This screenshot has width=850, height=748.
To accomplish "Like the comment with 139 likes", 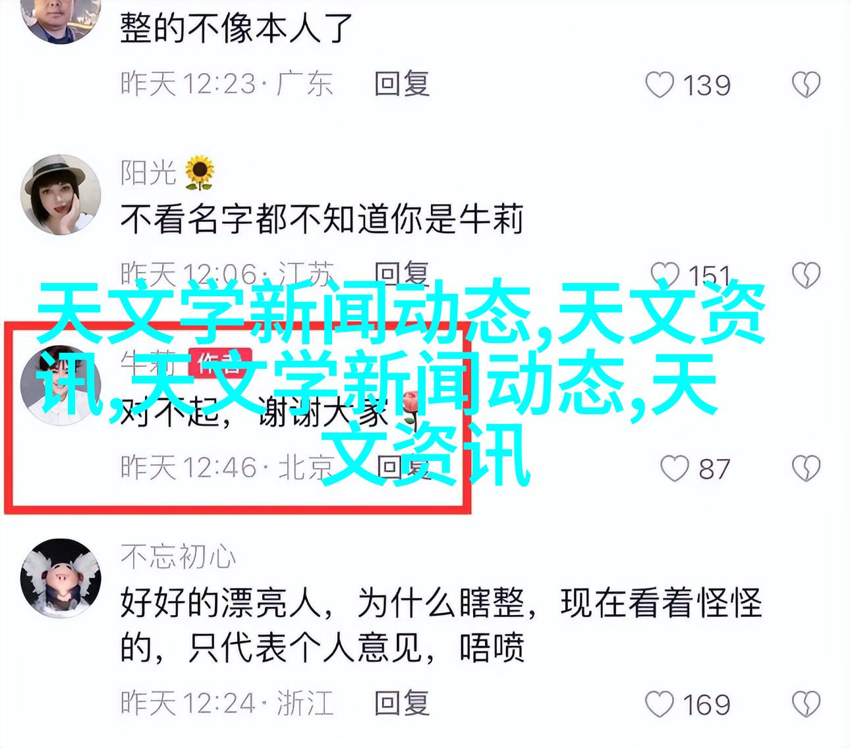I will [659, 85].
